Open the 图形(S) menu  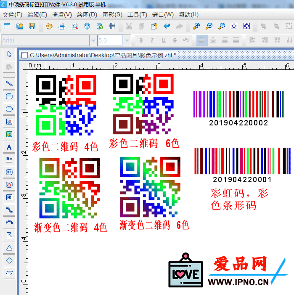(112, 15)
